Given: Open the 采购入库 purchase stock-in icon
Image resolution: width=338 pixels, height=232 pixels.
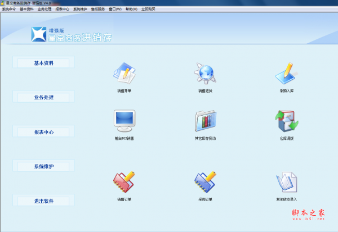Looking at the screenshot, I should click(x=287, y=74).
